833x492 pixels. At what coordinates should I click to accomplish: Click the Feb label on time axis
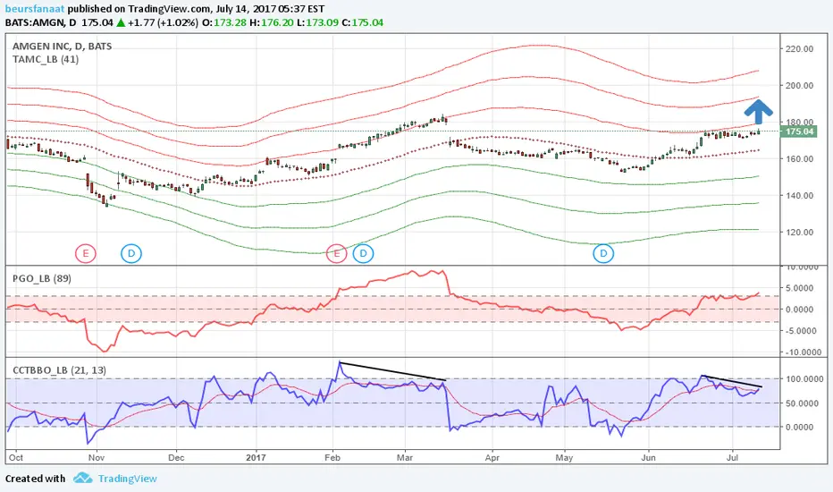click(x=332, y=457)
